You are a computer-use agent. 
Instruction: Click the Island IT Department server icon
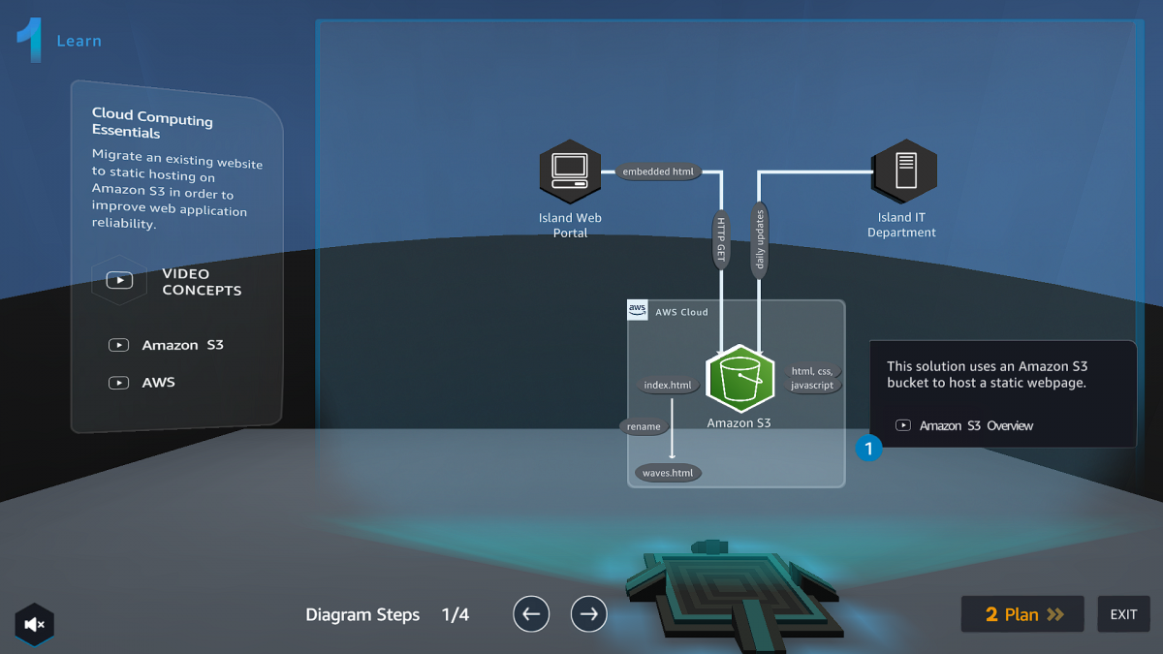click(x=901, y=171)
